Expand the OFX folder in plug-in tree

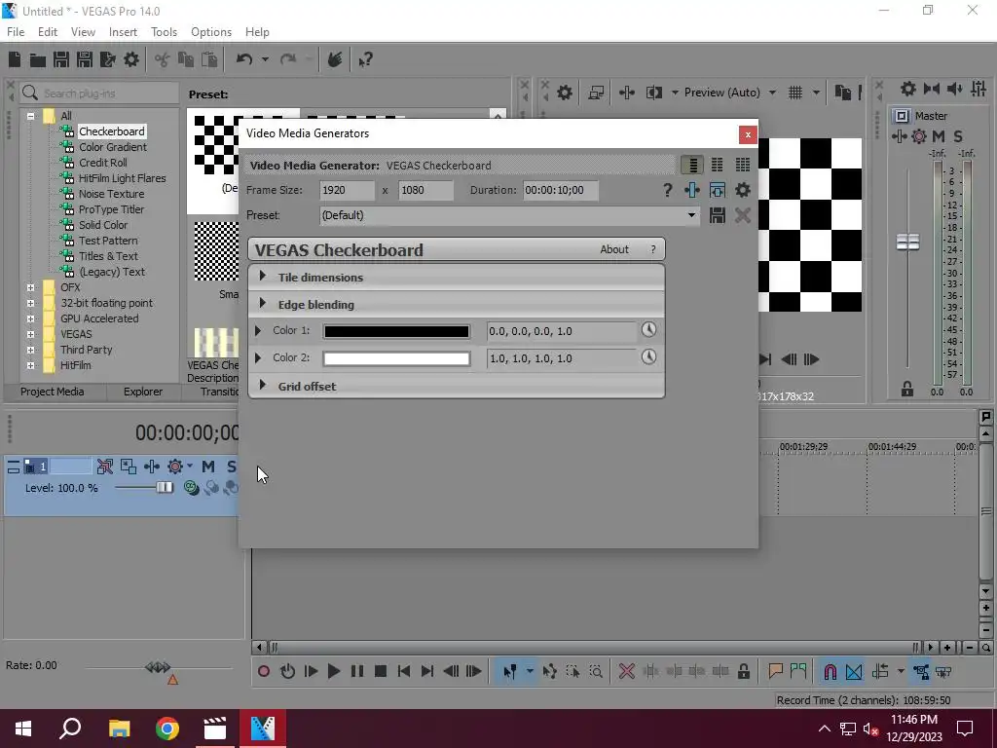point(30,287)
